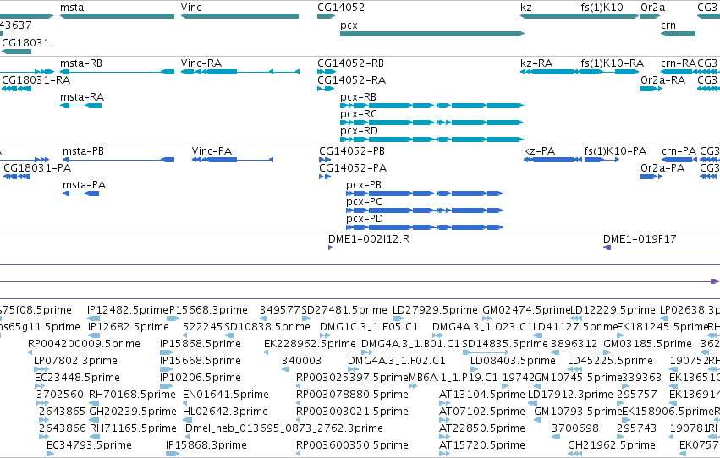Select the msta gene bar
Image resolution: width=720 pixels, height=458 pixels.
coord(117,16)
